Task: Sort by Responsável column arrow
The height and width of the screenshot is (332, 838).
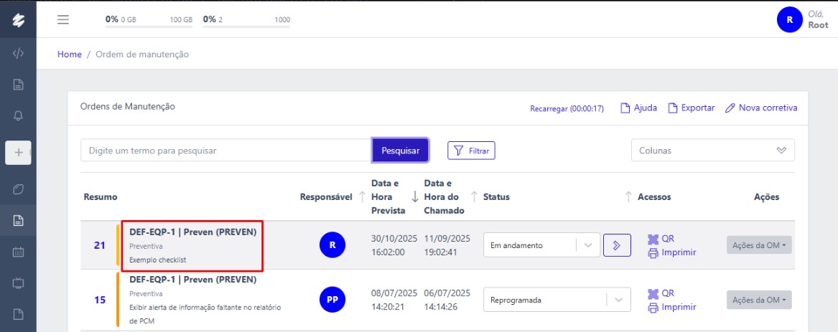Action: click(362, 197)
